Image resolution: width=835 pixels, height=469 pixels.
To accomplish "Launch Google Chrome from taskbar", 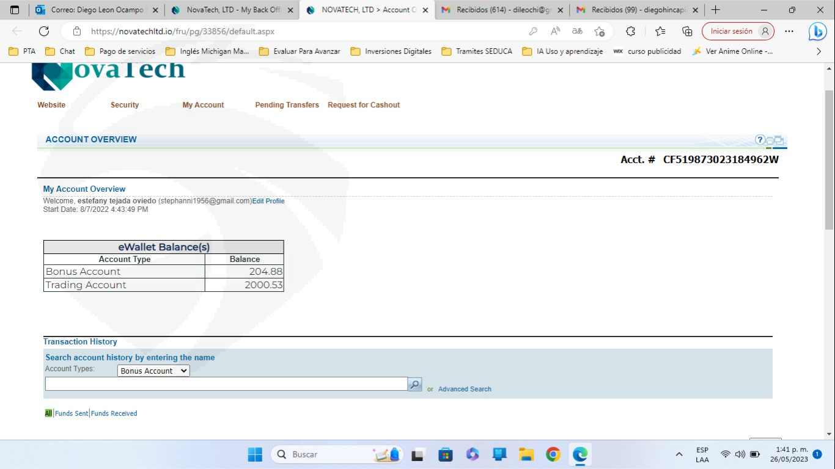I will [x=553, y=454].
